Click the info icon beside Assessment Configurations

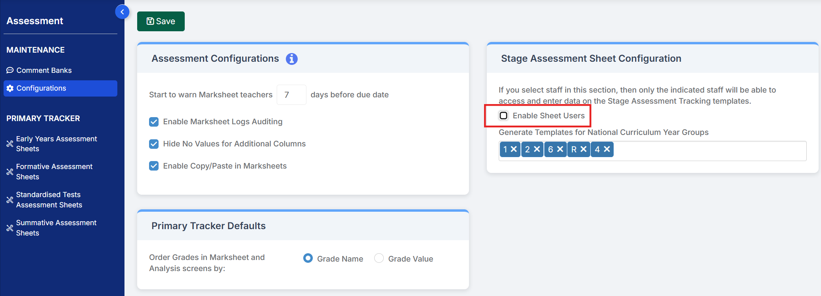point(291,59)
